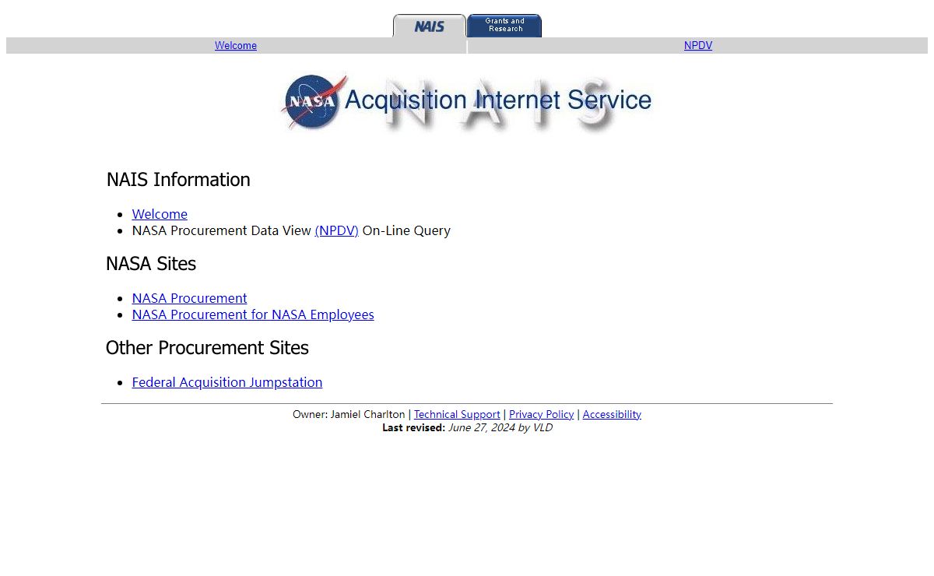Go to Federal Acquisition Jumpstation
Viewport: 934px width, 576px height.
tap(227, 382)
